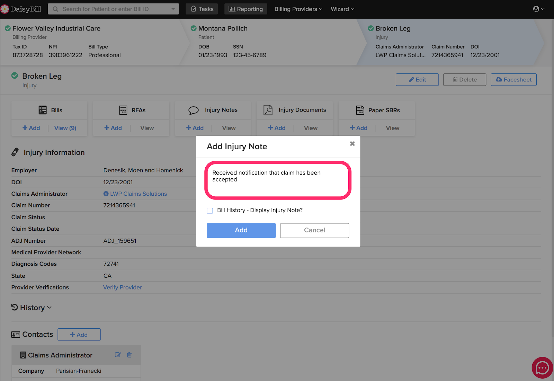The image size is (554, 381).
Task: Expand the Billing Providers menu
Action: coord(298,9)
